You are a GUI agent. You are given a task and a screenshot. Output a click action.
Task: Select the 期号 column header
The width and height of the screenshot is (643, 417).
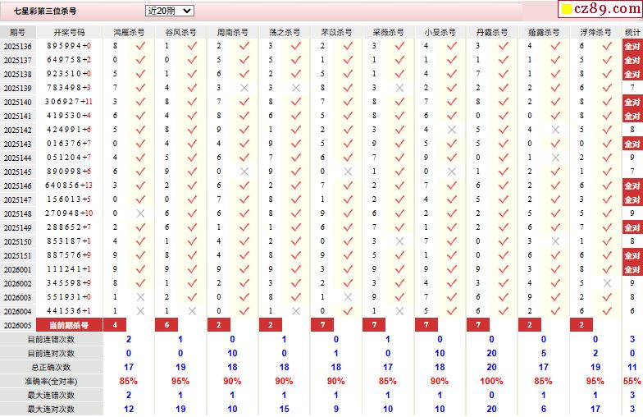coord(18,33)
